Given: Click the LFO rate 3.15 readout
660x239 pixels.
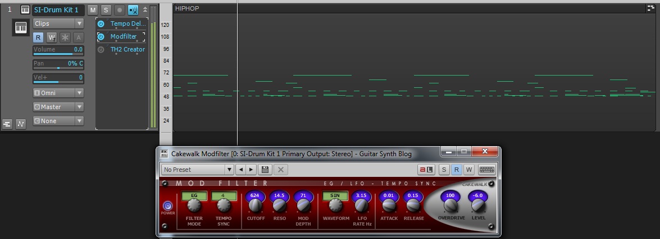Looking at the screenshot, I should click(x=361, y=195).
